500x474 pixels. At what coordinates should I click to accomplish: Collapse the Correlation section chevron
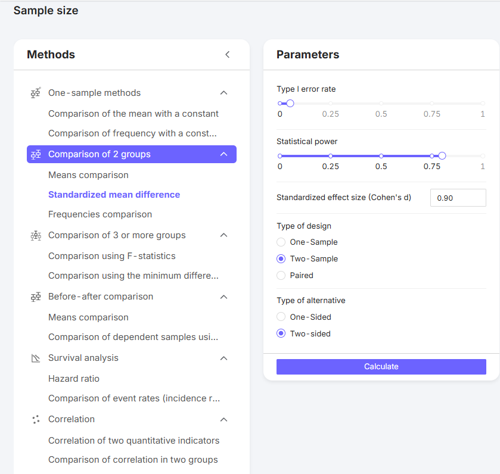(x=224, y=419)
